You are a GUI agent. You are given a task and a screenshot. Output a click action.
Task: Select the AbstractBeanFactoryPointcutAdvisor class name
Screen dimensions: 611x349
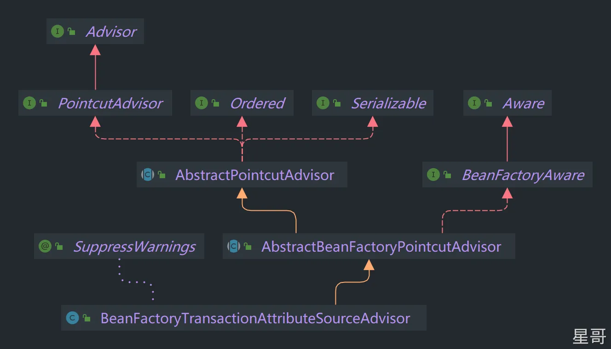[381, 247]
